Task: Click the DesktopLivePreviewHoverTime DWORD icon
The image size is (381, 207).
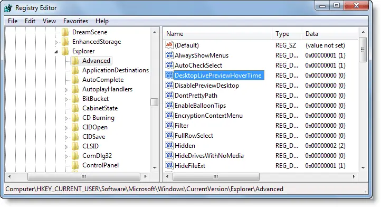Action: (x=169, y=75)
